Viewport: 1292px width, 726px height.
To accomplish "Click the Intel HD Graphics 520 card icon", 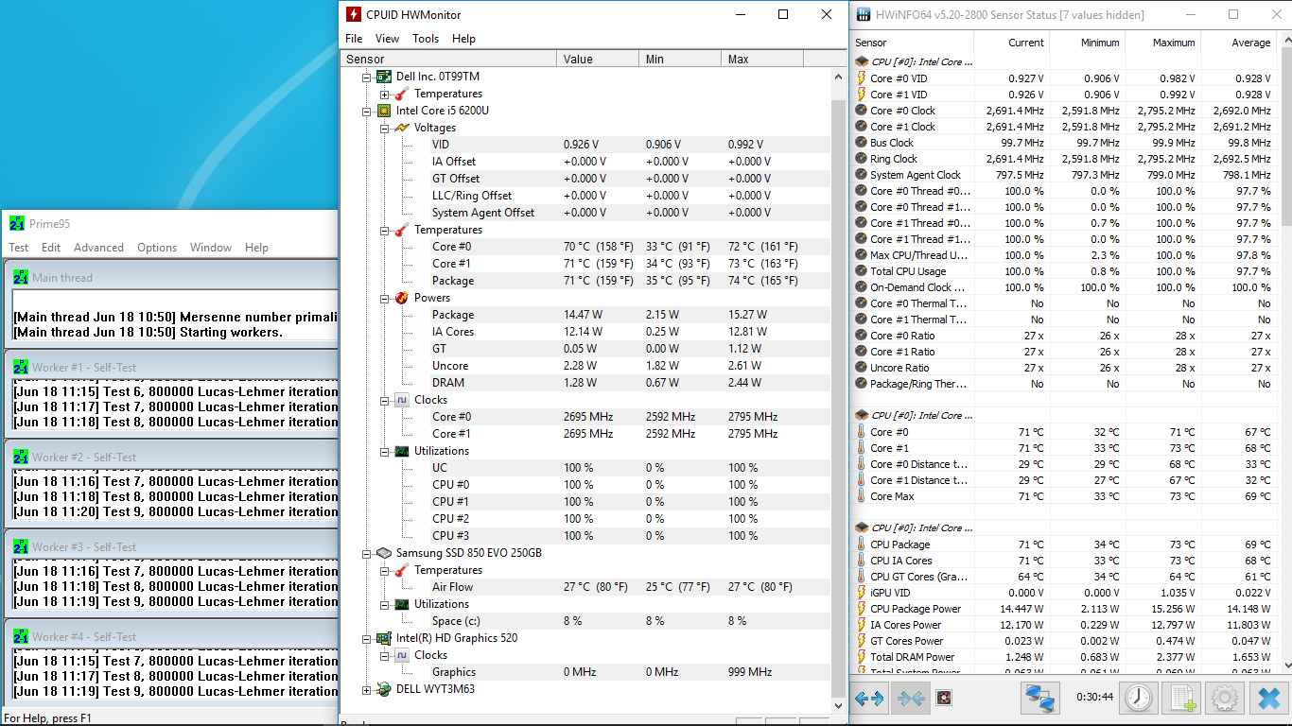I will [x=384, y=638].
